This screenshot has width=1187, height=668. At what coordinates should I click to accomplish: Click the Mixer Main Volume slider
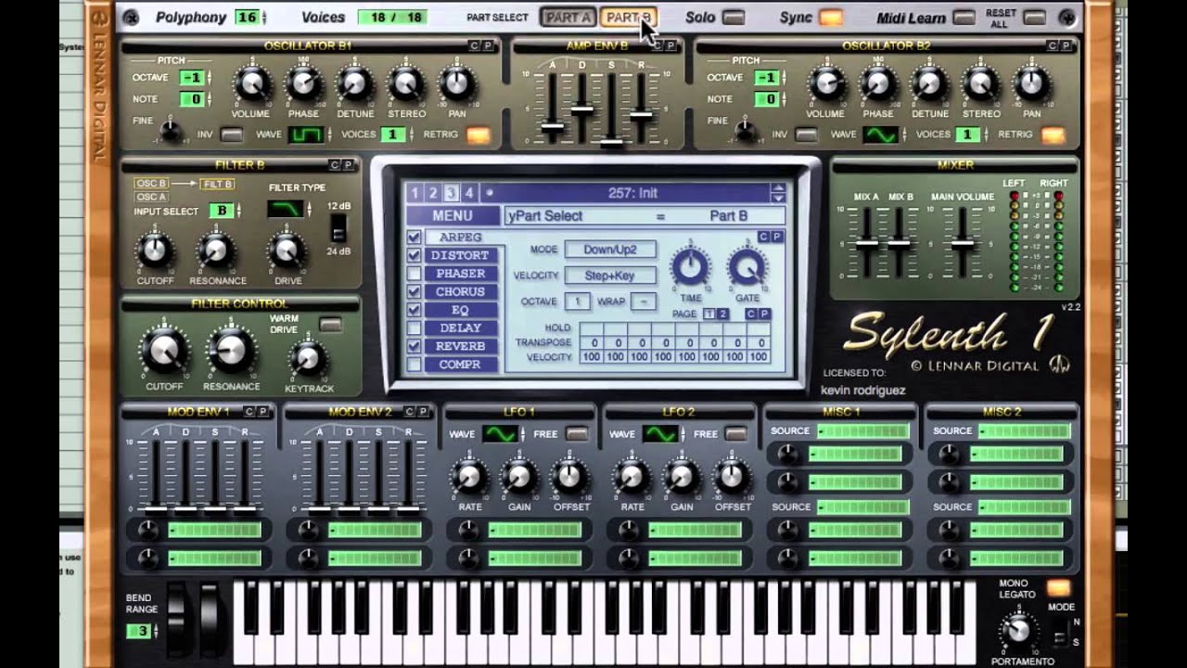click(x=964, y=242)
